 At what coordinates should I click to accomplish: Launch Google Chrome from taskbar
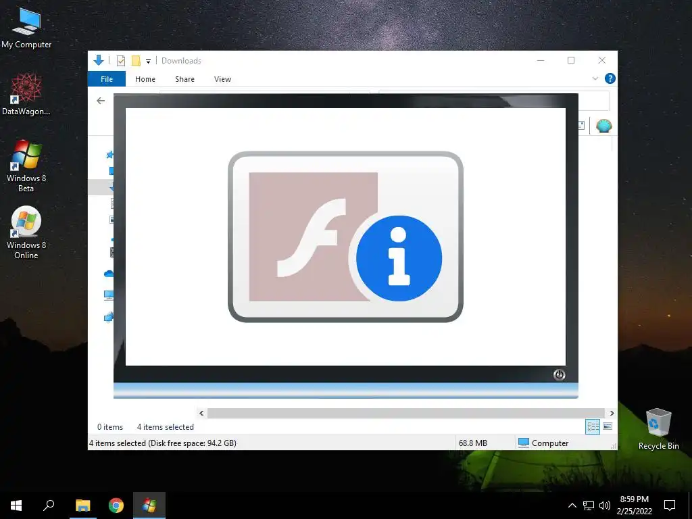[x=116, y=505]
